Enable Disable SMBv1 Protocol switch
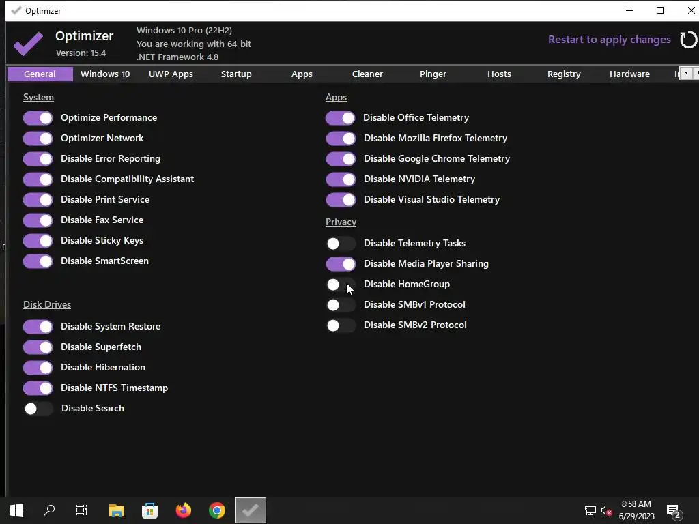 click(x=341, y=305)
